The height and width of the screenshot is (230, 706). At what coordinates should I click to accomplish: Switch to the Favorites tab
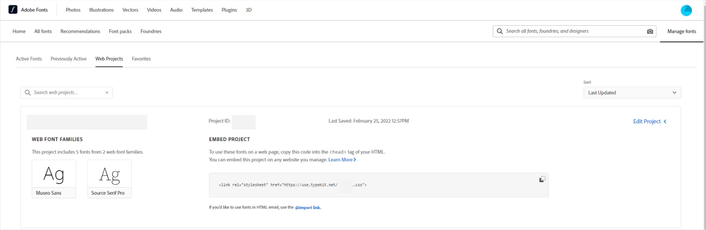click(141, 58)
